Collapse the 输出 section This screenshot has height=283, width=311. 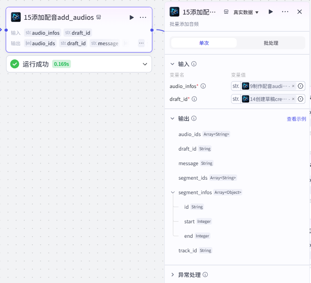pos(172,119)
